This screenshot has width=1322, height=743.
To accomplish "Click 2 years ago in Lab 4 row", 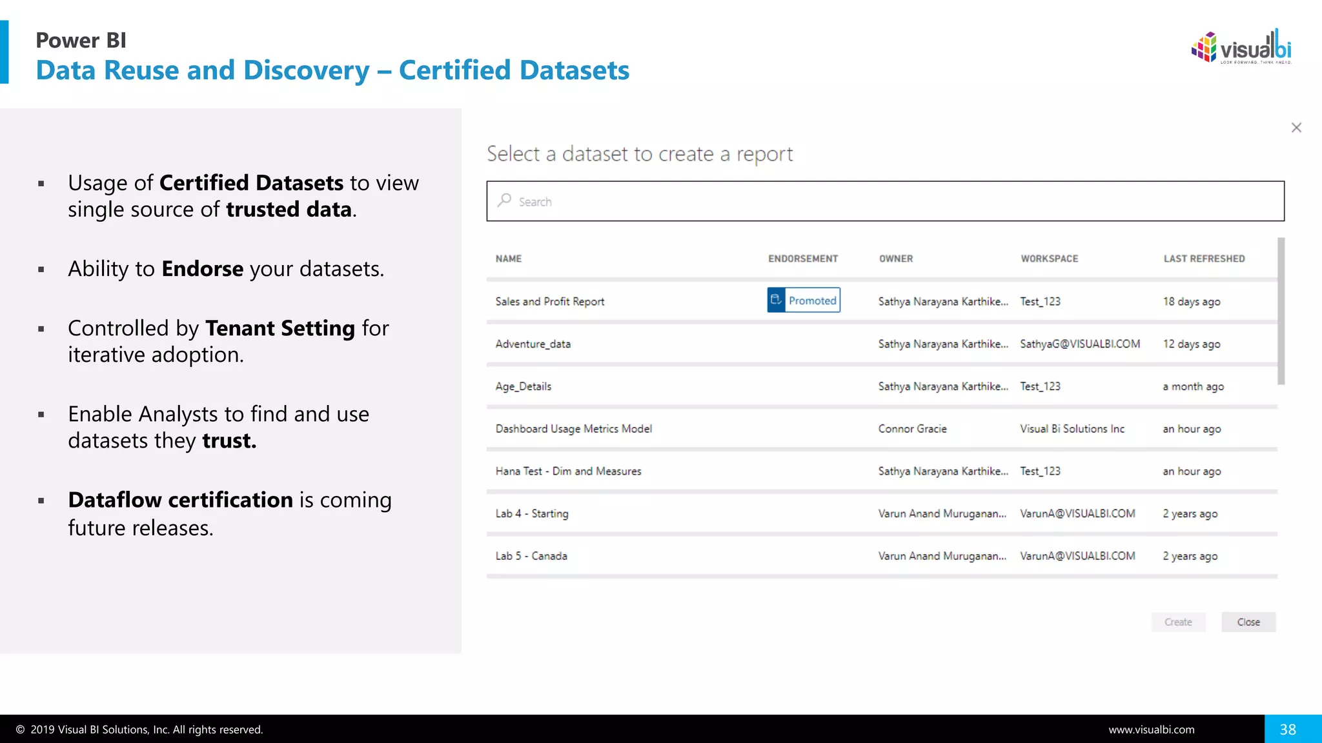I will (1190, 514).
